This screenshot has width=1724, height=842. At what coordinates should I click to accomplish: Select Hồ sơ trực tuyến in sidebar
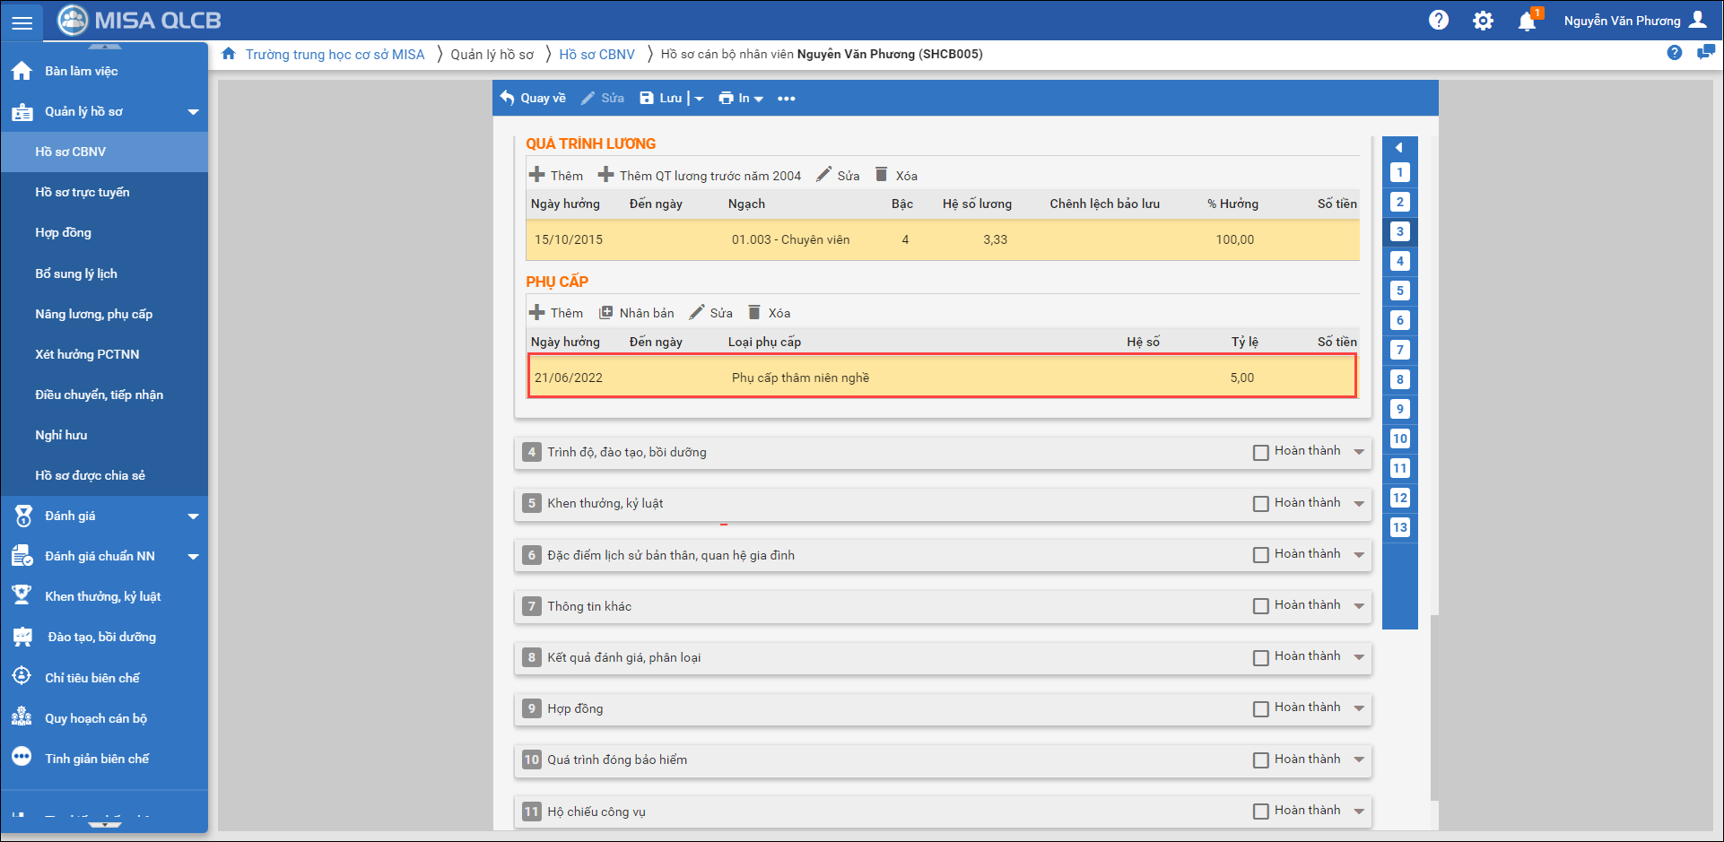pos(82,192)
